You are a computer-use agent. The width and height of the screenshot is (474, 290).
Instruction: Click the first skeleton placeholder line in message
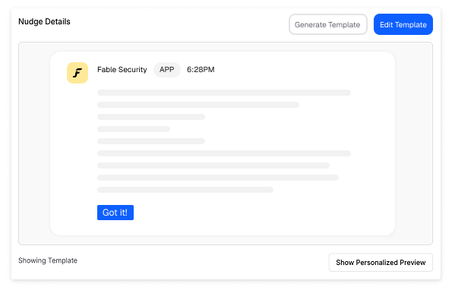(224, 93)
